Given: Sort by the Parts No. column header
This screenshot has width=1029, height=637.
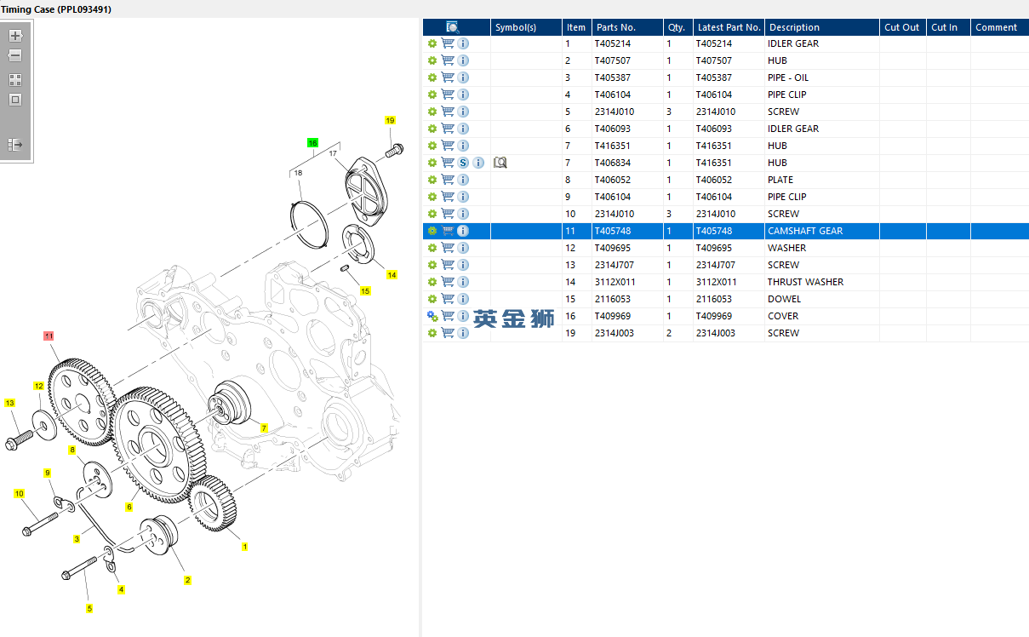Looking at the screenshot, I should pos(627,27).
